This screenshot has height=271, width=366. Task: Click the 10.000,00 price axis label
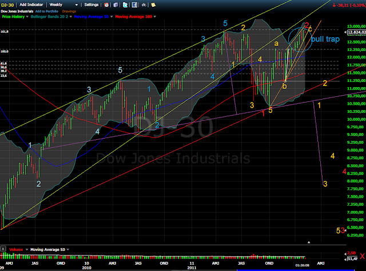click(x=356, y=119)
